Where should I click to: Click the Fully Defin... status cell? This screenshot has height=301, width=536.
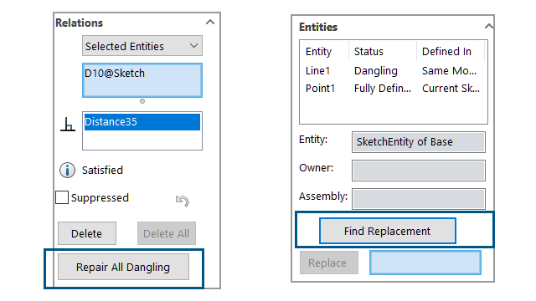click(x=382, y=89)
